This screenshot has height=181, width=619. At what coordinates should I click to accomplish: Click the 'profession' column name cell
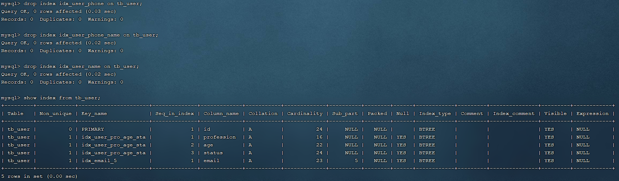tap(220, 137)
